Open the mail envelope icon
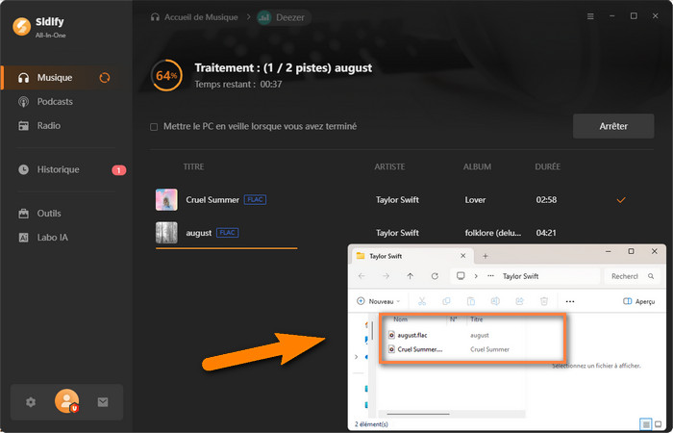 click(103, 402)
